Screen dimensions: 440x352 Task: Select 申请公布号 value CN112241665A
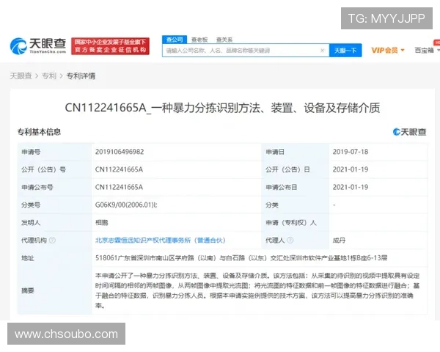tap(119, 187)
